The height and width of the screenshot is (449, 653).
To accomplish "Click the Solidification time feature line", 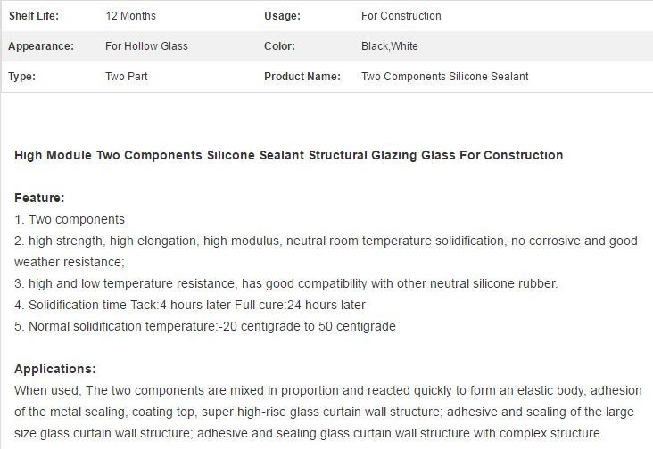I will tap(190, 306).
